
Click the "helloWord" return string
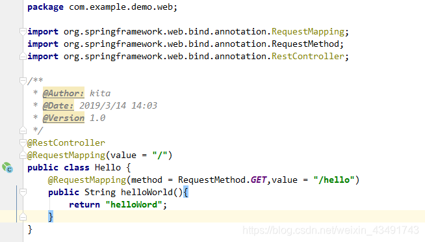[134, 204]
